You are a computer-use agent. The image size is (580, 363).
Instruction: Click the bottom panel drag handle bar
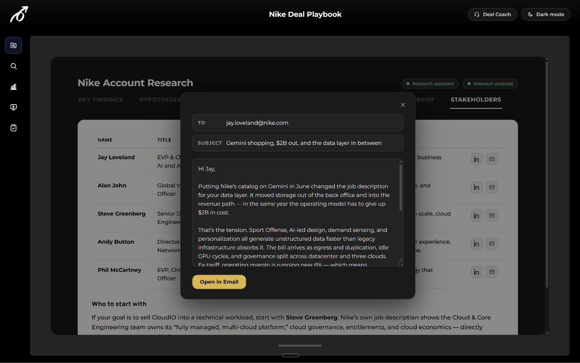coord(300,346)
